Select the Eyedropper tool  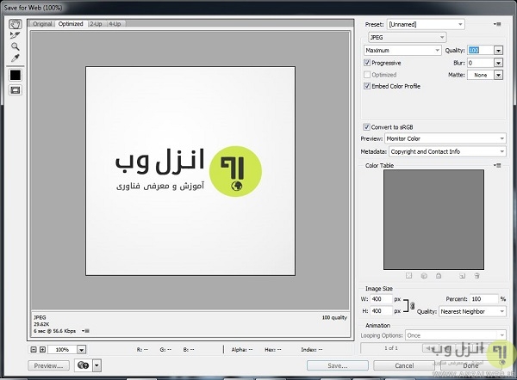(15, 58)
